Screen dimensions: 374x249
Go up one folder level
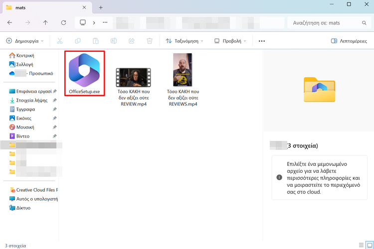pyautogui.click(x=45, y=22)
